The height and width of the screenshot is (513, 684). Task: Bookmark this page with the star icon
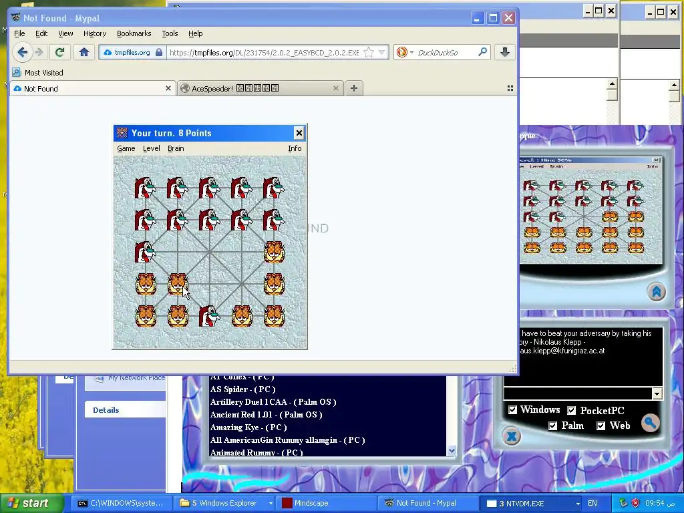tap(369, 52)
